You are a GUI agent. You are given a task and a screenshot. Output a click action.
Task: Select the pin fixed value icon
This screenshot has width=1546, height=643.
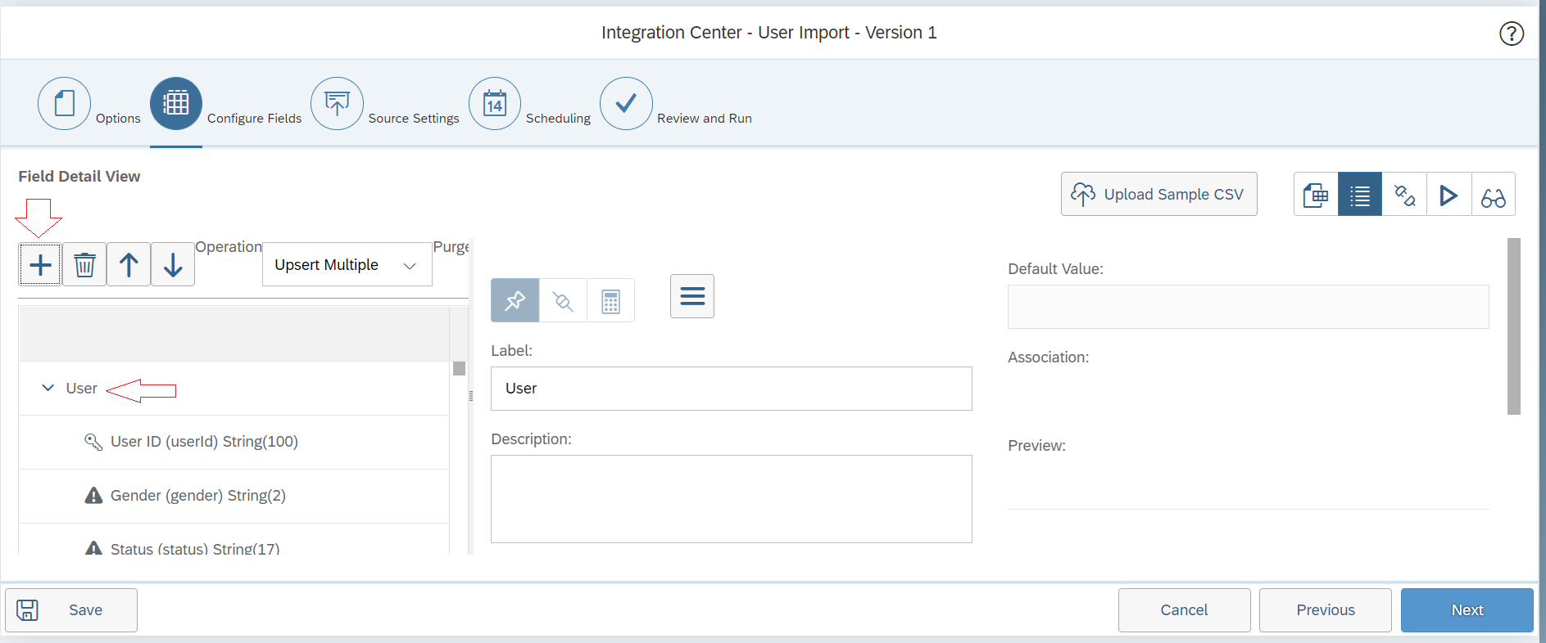coord(515,300)
